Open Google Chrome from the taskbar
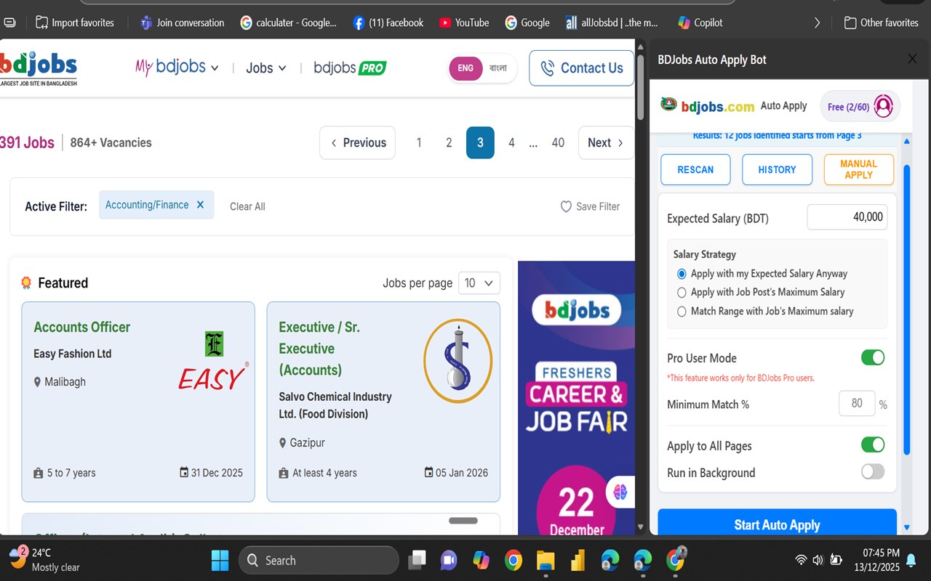Screen dimensions: 931x581 point(514,560)
